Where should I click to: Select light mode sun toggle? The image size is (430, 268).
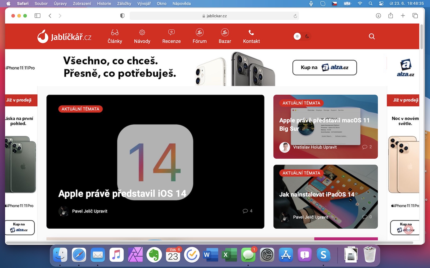click(297, 36)
